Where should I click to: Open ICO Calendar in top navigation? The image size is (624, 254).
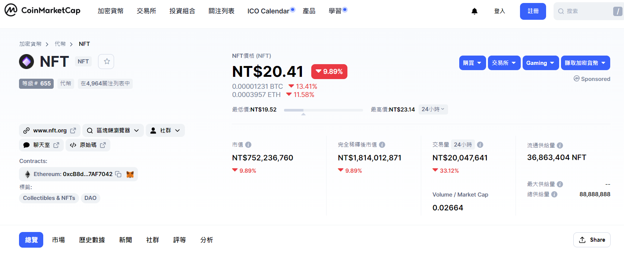pos(268,11)
